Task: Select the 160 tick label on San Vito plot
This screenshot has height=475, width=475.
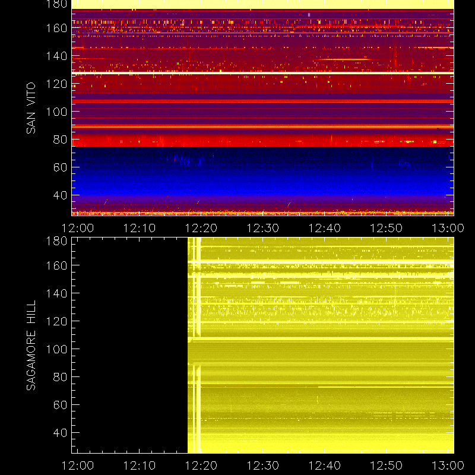Action: (56, 28)
